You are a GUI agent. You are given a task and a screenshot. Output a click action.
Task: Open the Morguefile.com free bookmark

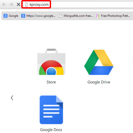(76, 16)
